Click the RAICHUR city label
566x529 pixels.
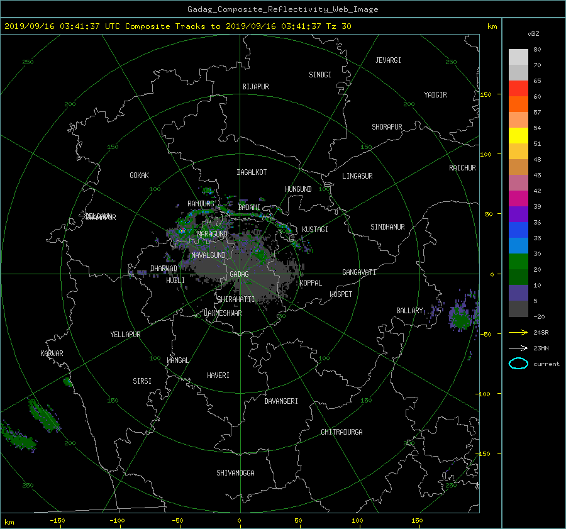coord(462,168)
